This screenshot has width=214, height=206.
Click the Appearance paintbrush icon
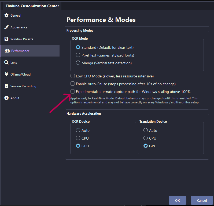coord(6,27)
